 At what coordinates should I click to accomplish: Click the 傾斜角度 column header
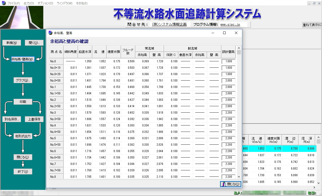click(x=71, y=52)
